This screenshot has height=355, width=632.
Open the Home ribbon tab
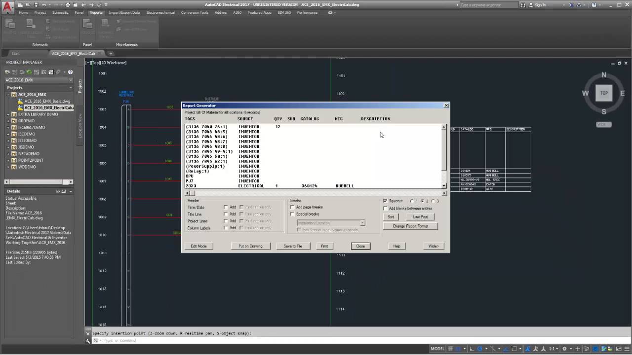(23, 12)
